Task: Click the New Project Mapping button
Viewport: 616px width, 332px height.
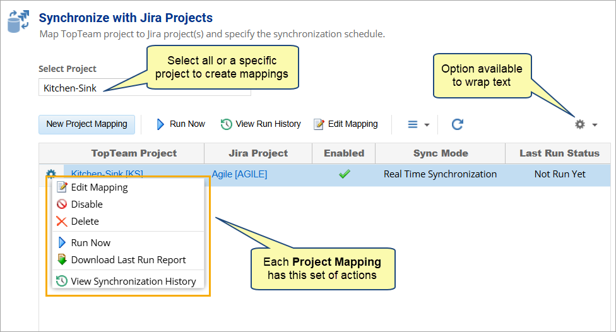Action: [x=86, y=124]
